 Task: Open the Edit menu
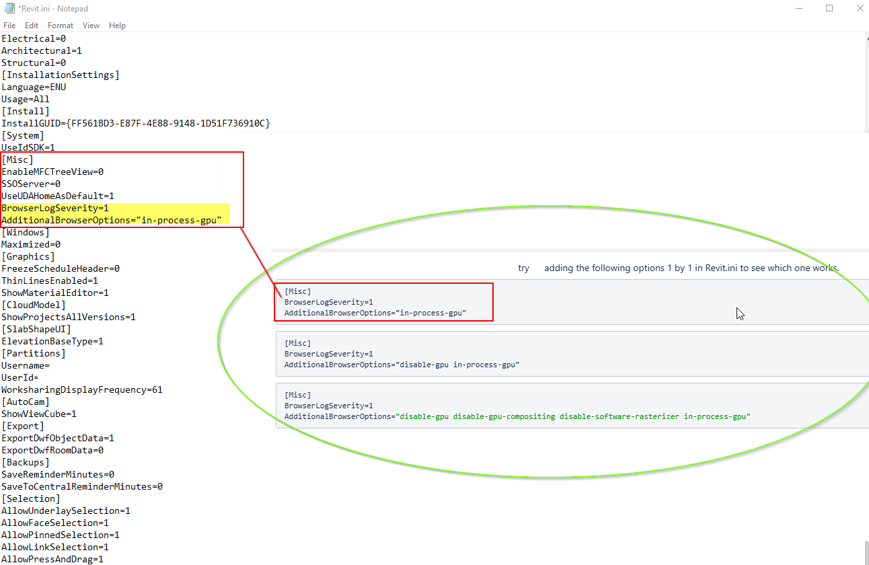click(31, 25)
